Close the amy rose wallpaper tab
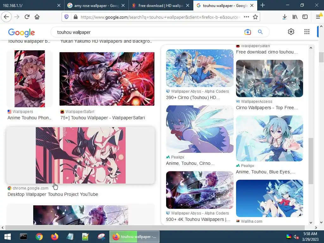The image size is (324, 243). coord(123,6)
